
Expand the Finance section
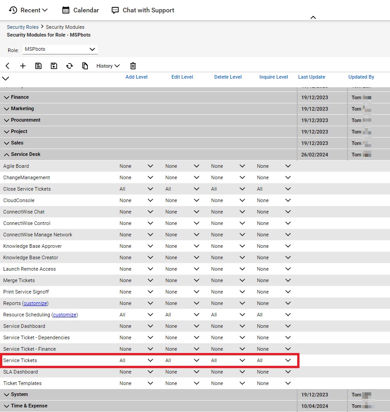[x=7, y=97]
